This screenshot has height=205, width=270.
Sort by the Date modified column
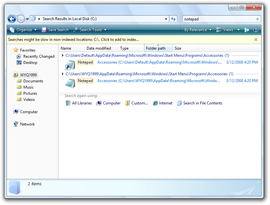pyautogui.click(x=99, y=48)
